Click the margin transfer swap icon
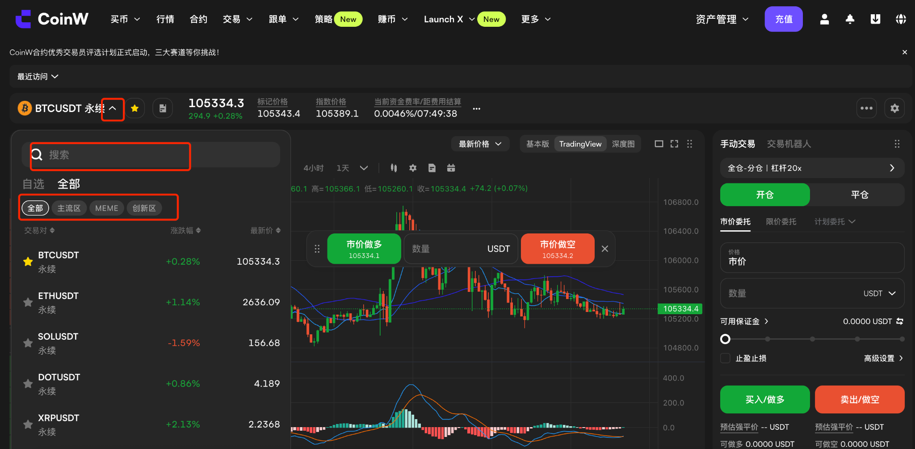Screen dimensions: 915x449 (900, 321)
